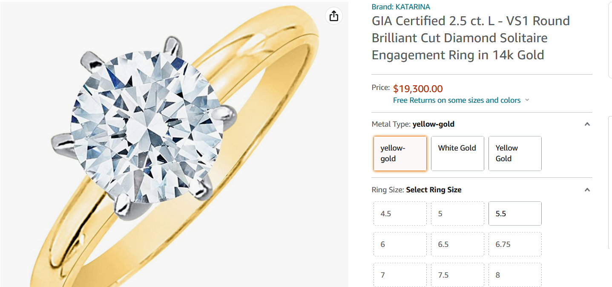
Task: Collapse the Ring Size section chevron
Action: coord(587,190)
